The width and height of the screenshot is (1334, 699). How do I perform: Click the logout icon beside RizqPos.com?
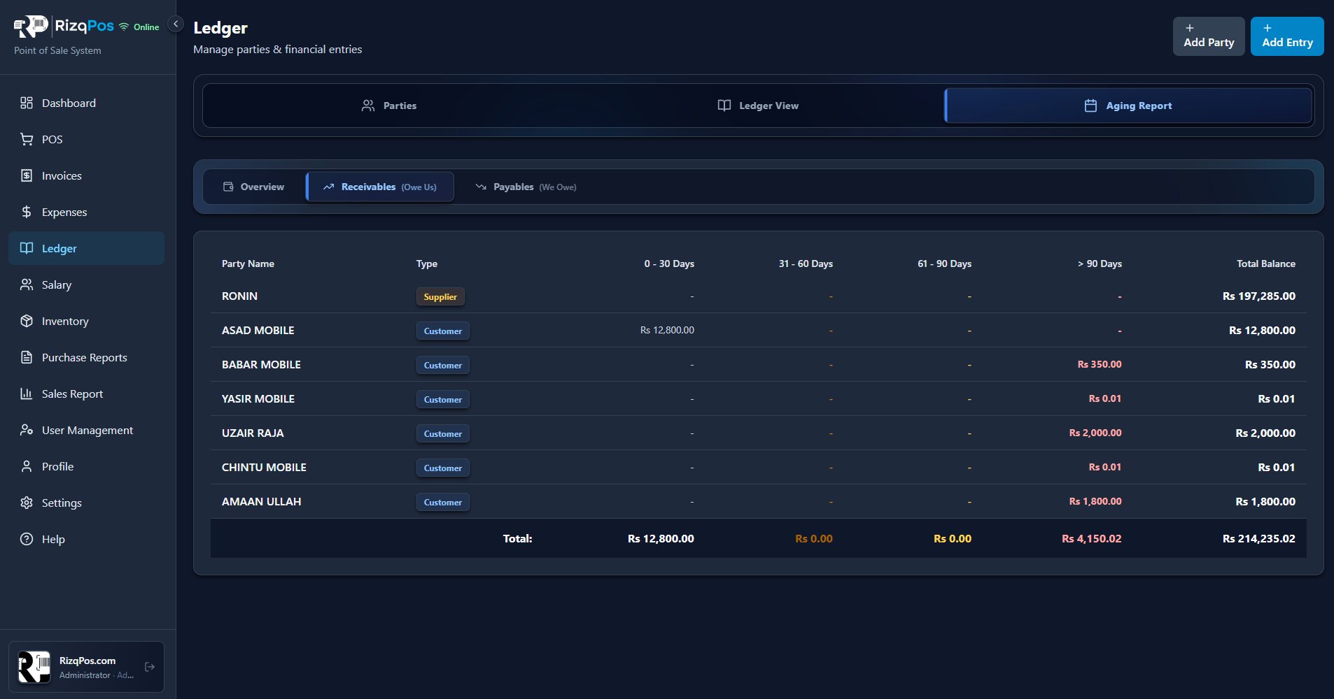click(150, 667)
